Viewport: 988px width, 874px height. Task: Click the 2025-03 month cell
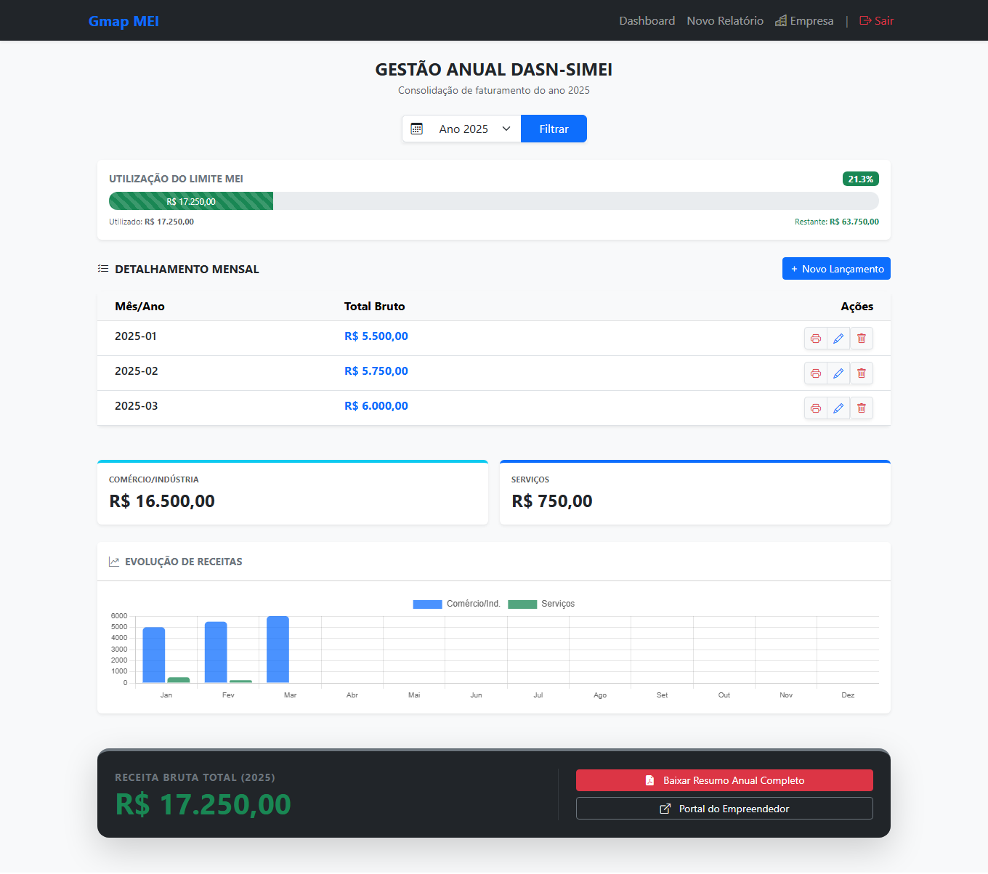137,406
